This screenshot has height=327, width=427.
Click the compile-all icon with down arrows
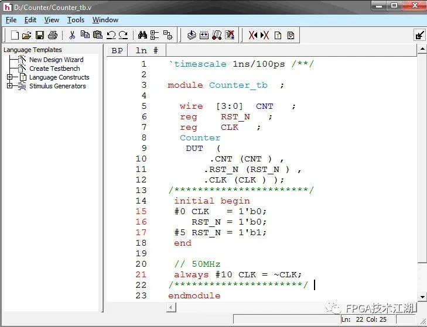[x=204, y=35]
